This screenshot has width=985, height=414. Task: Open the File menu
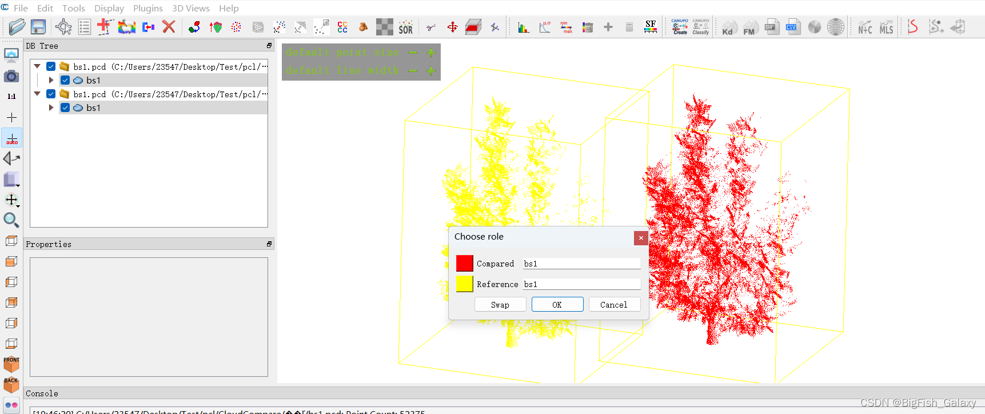point(21,8)
